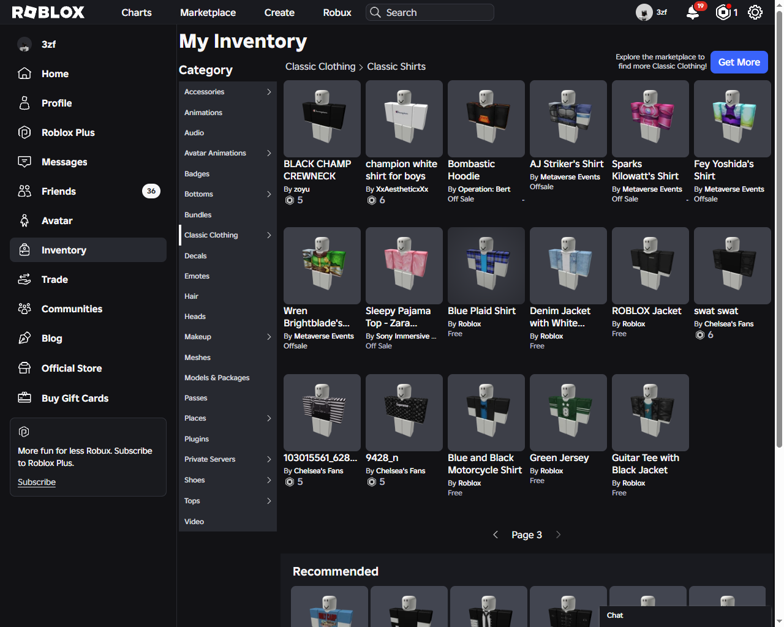Open the Chat panel
The height and width of the screenshot is (627, 784).
point(685,616)
